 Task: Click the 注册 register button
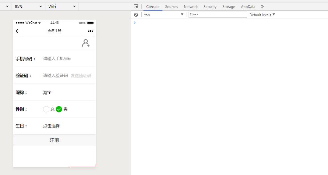[55, 140]
